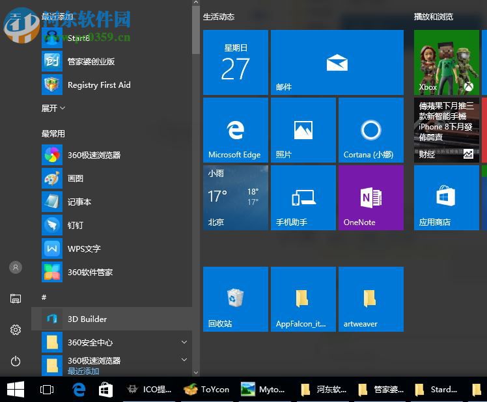Open File Explorer from Start sidebar

click(x=16, y=299)
